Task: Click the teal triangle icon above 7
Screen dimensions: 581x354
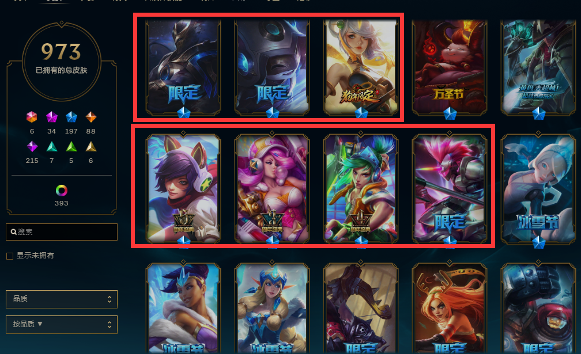Action: (x=51, y=147)
